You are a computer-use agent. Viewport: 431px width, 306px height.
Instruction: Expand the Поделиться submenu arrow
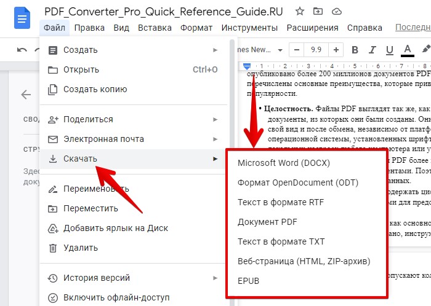coord(216,120)
